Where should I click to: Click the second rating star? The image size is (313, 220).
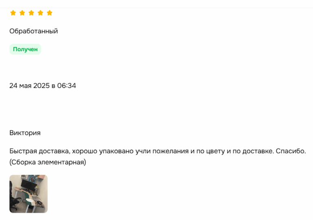pyautogui.click(x=22, y=13)
